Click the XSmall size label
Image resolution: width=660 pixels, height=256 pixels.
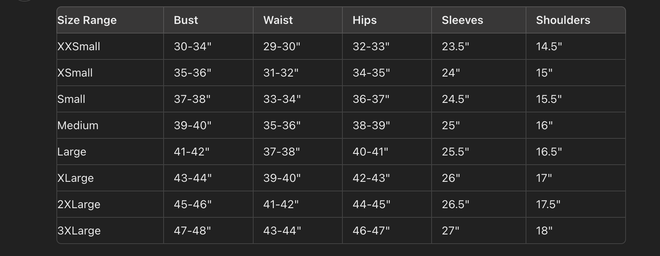pyautogui.click(x=75, y=73)
